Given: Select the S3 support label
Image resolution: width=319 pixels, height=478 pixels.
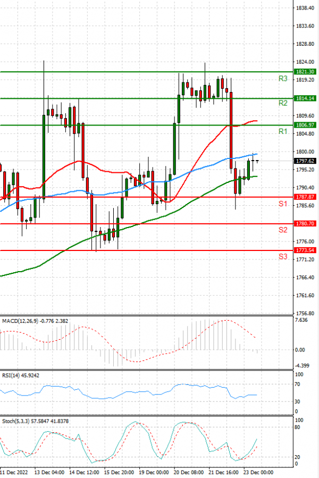Looking at the screenshot, I should coord(283,257).
